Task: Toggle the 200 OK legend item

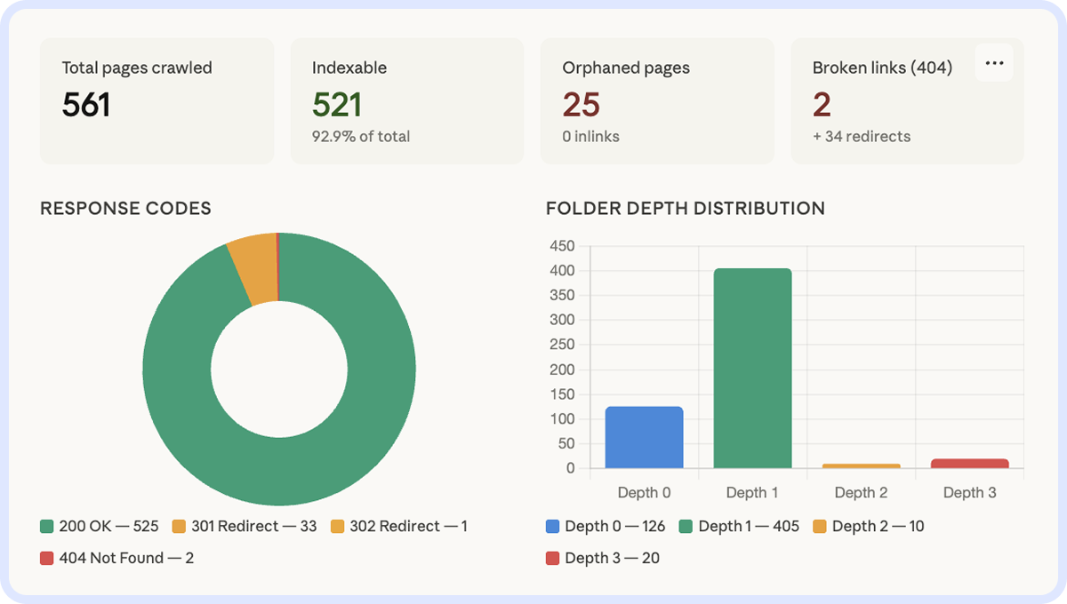Action: (x=99, y=526)
